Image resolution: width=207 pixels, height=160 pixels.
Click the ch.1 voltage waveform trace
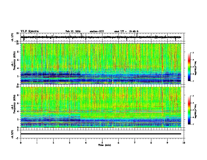point(101,37)
